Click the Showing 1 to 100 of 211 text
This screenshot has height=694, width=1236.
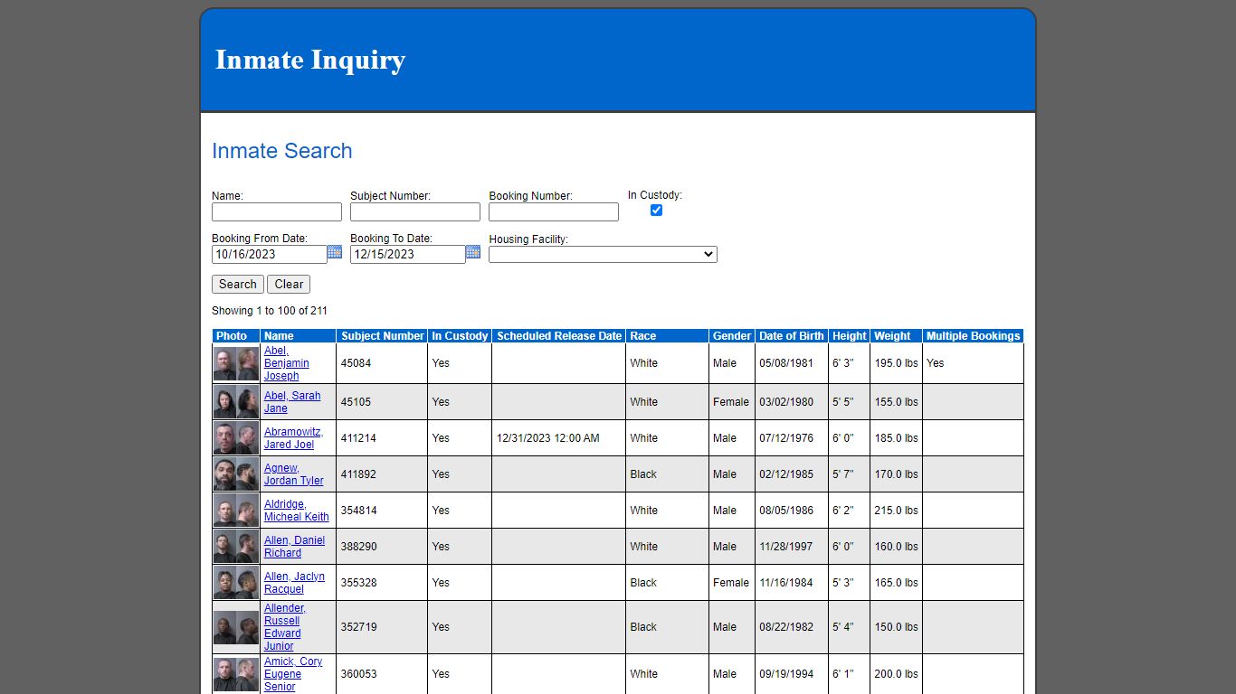[270, 311]
